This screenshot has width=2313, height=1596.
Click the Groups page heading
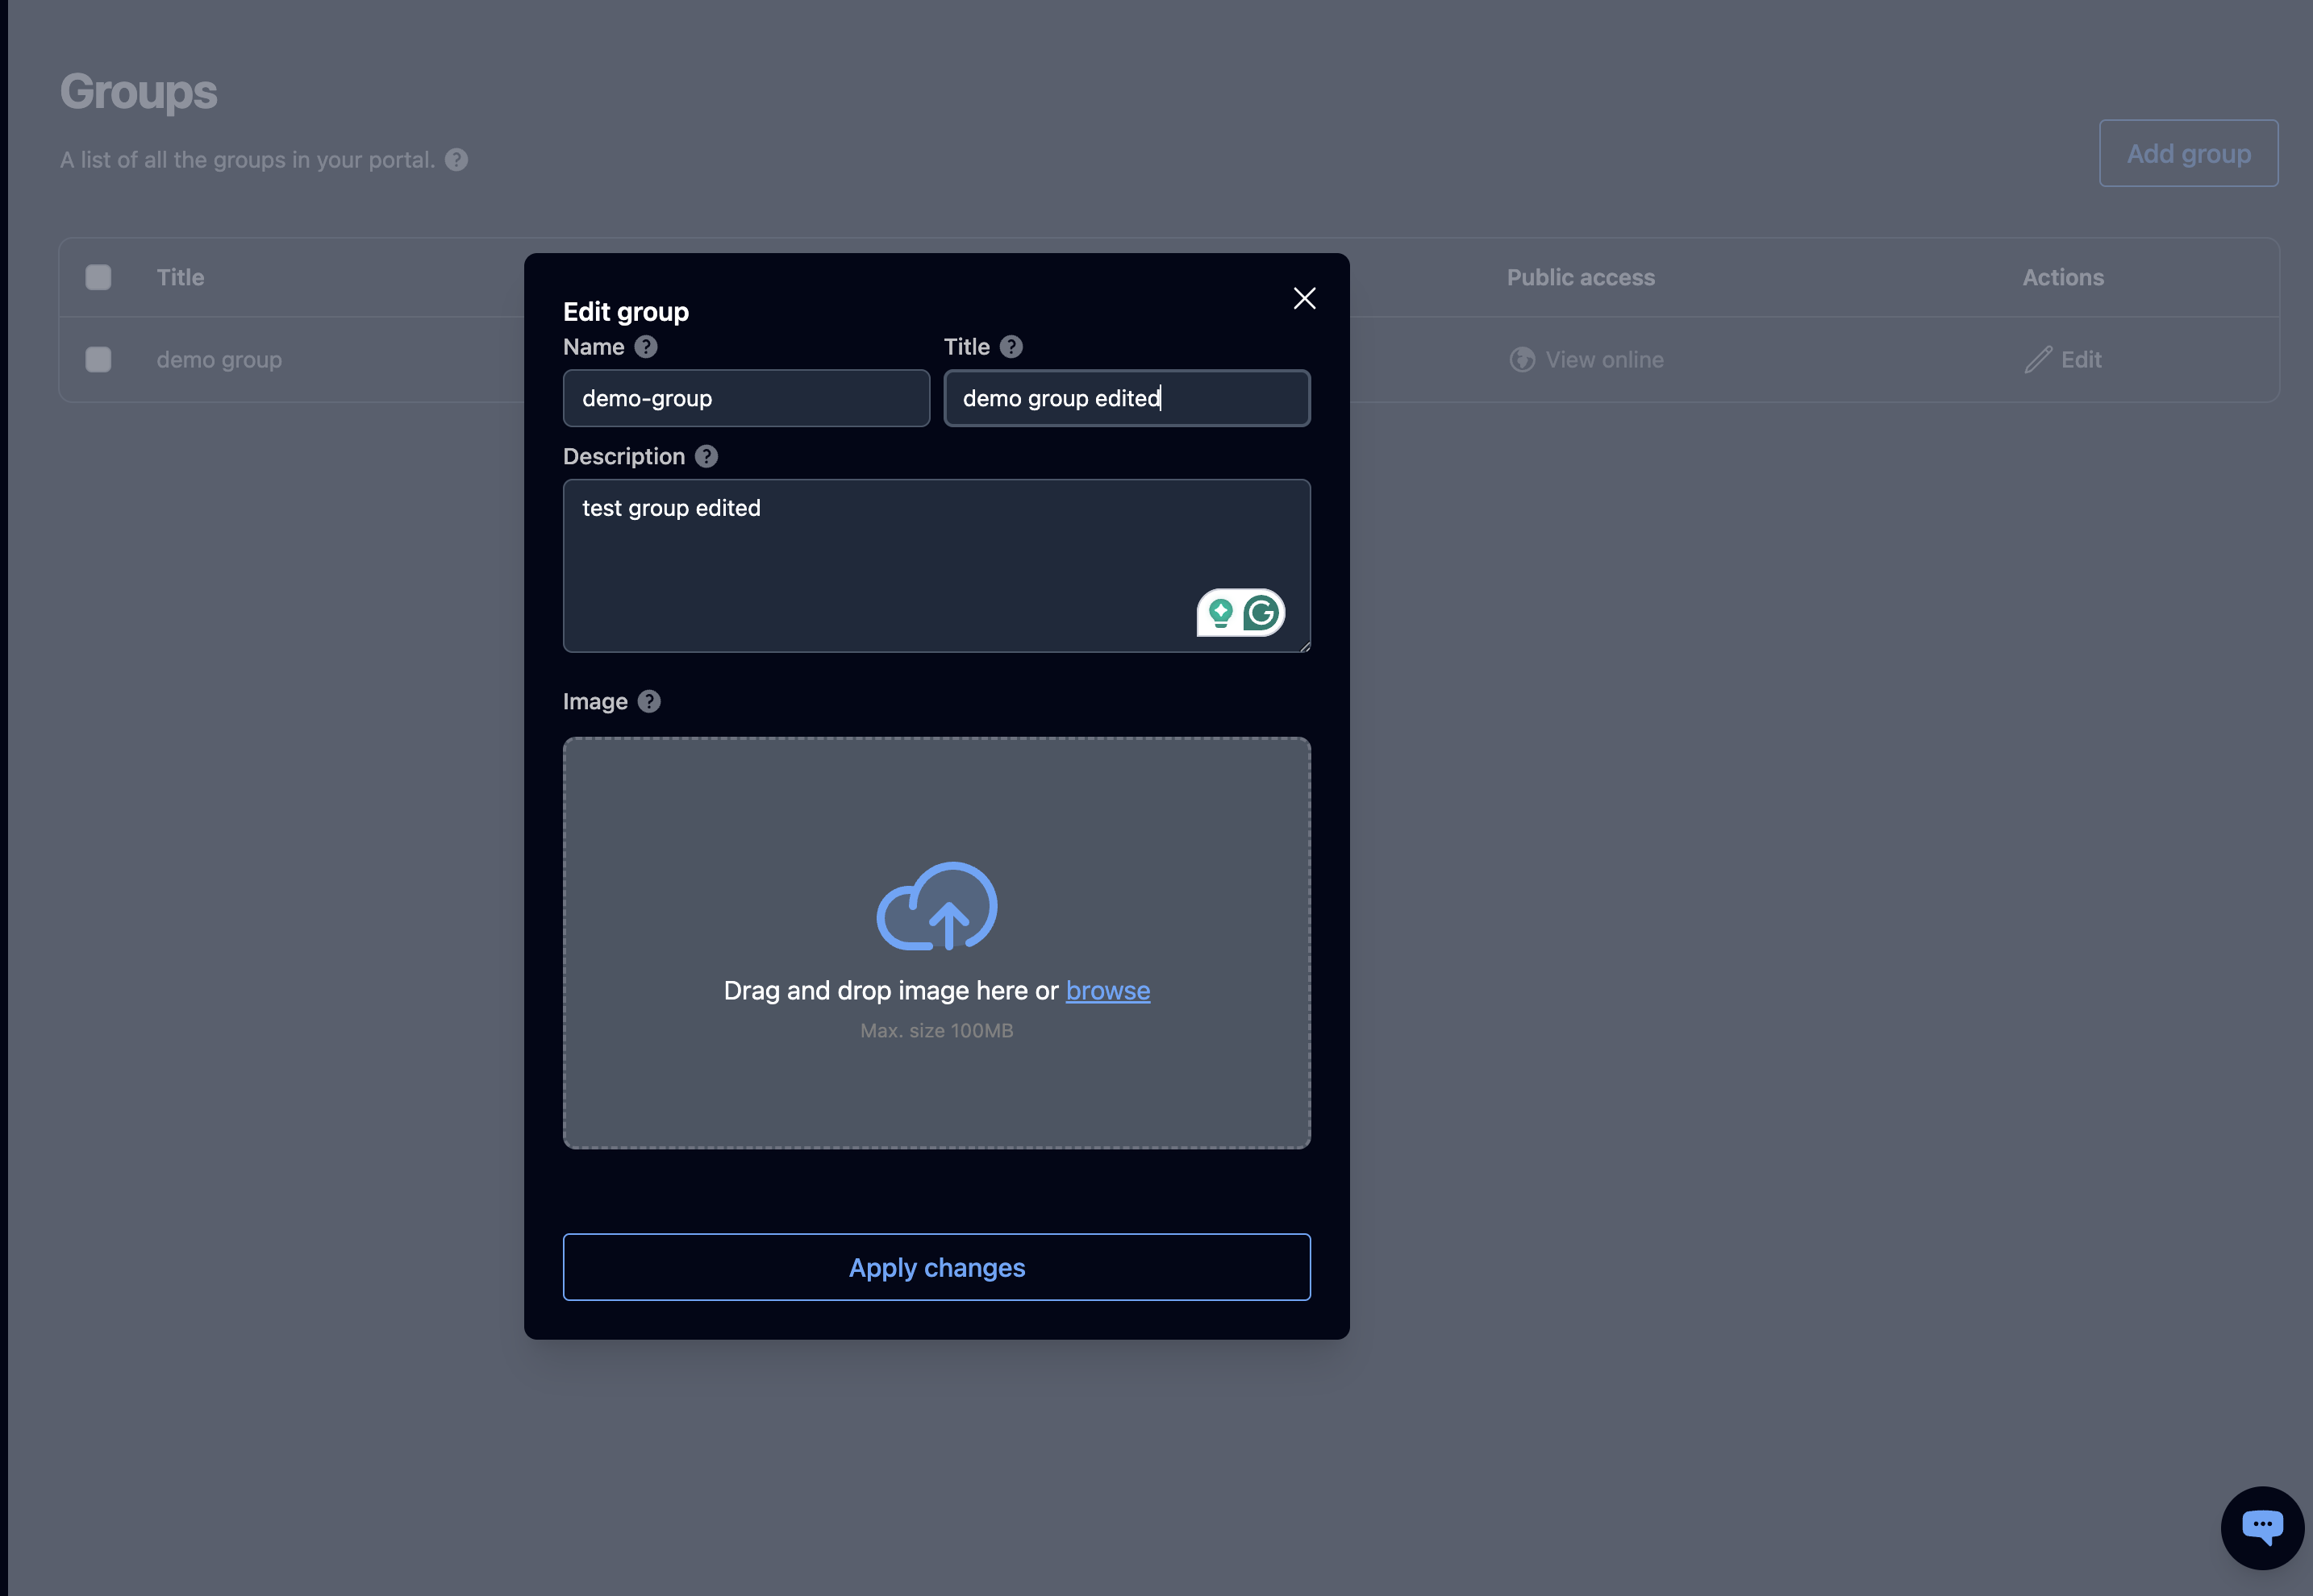[138, 92]
